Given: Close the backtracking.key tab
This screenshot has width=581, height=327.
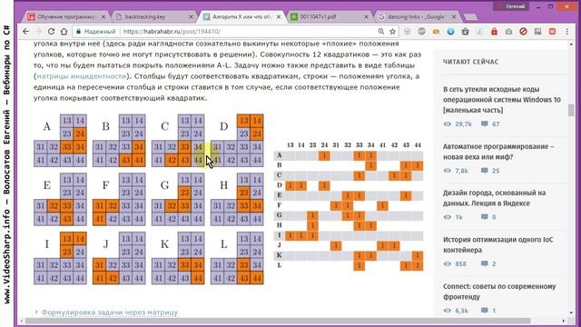Looking at the screenshot, I should point(191,17).
